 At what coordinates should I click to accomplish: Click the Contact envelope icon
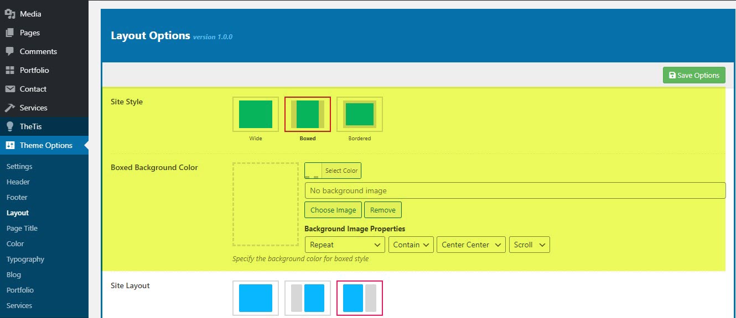pos(10,89)
